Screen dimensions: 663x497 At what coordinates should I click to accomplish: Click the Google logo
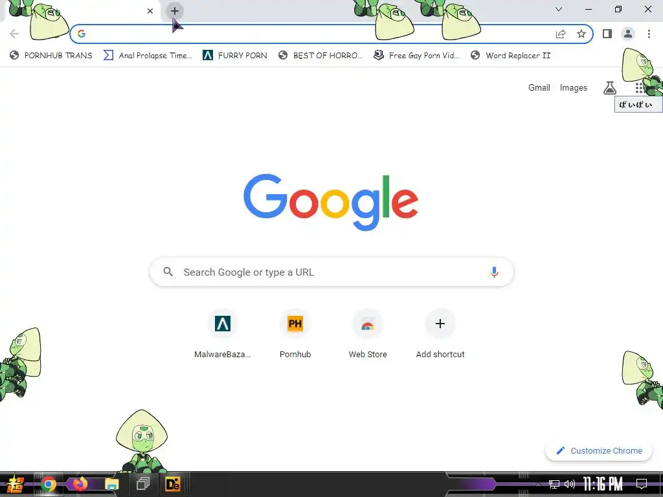331,202
